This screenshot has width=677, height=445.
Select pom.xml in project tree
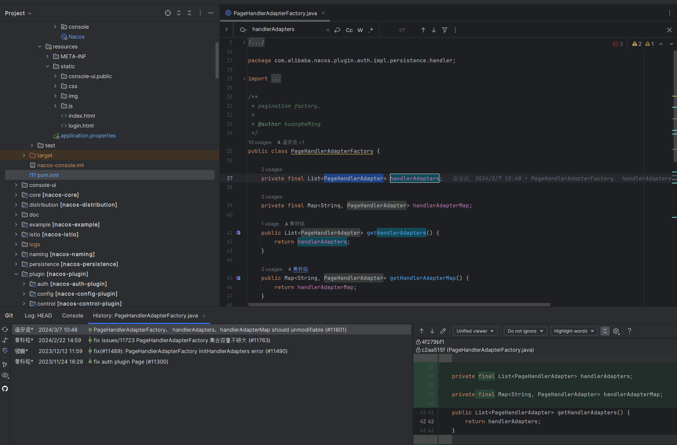[110, 175]
